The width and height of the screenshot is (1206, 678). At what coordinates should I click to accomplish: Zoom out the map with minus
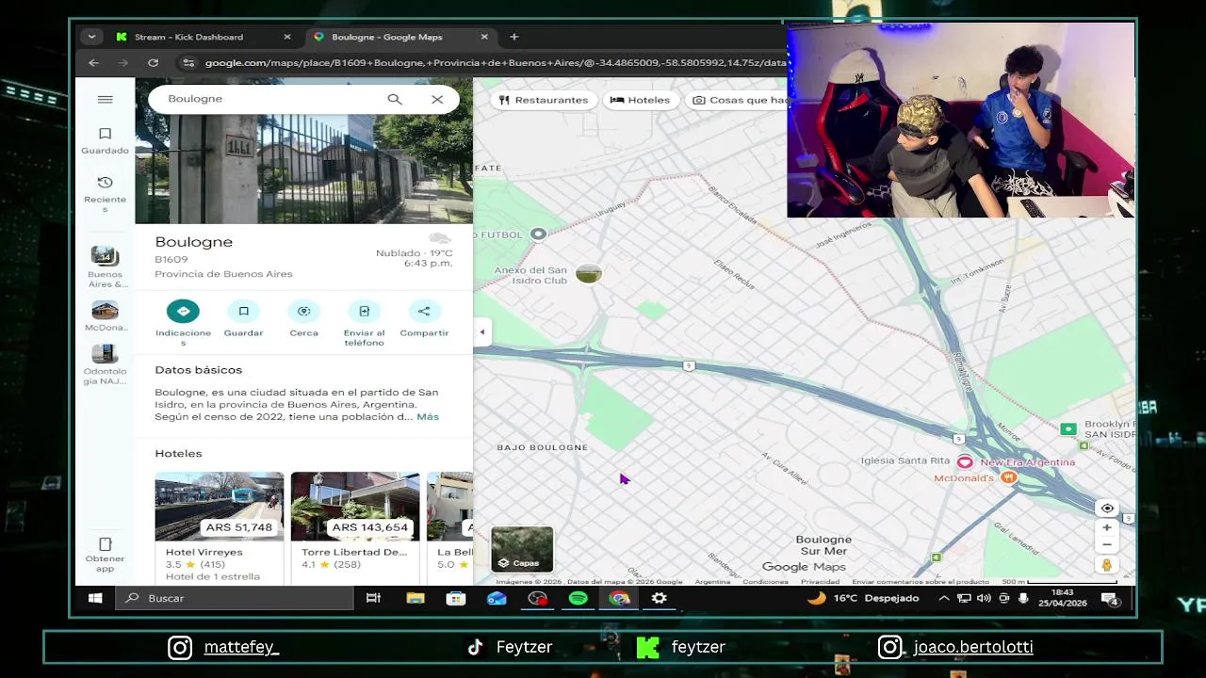[x=1107, y=544]
